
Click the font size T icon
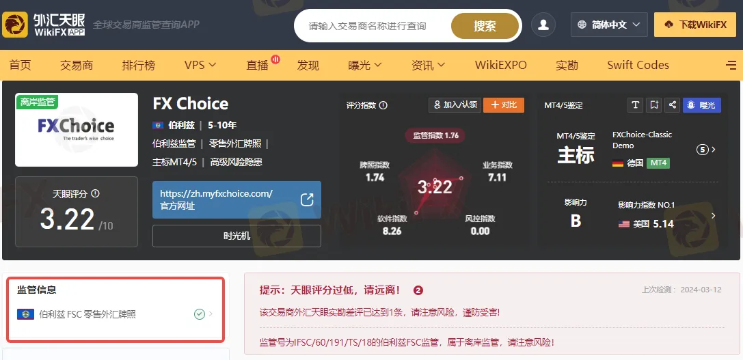coord(635,105)
